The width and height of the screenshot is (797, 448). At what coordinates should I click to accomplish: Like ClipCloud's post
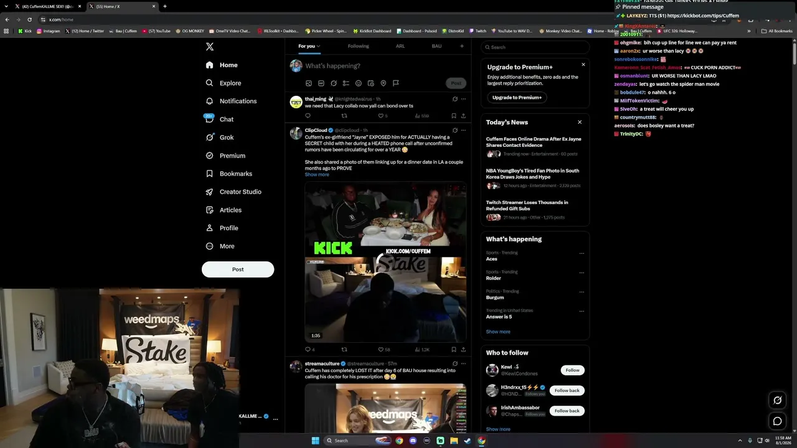click(384, 350)
